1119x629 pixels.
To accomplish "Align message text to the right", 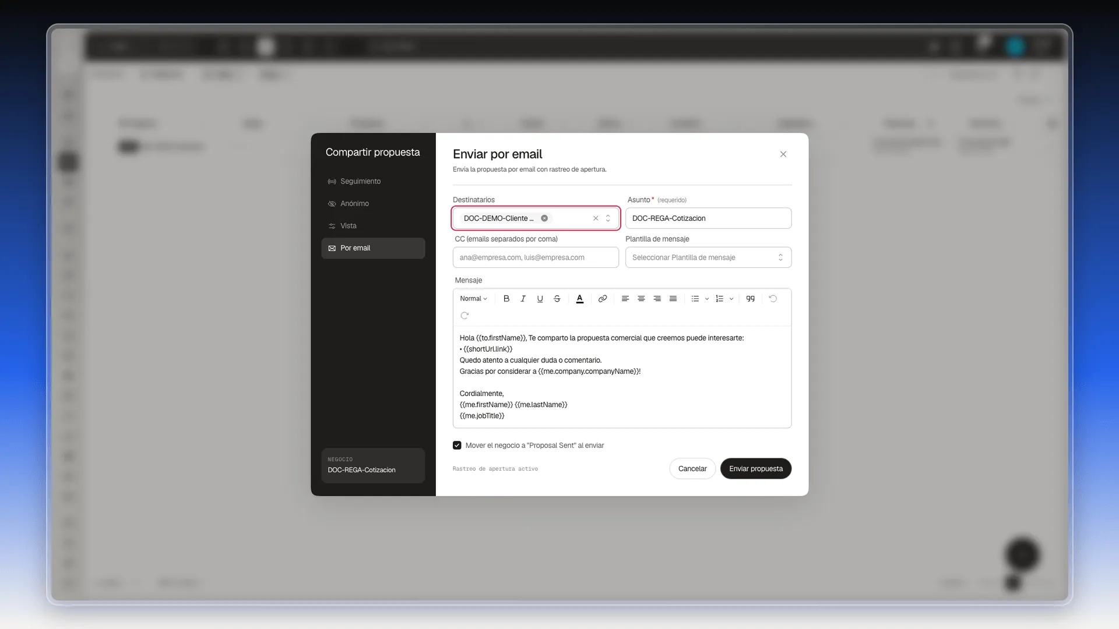I will coord(657,299).
